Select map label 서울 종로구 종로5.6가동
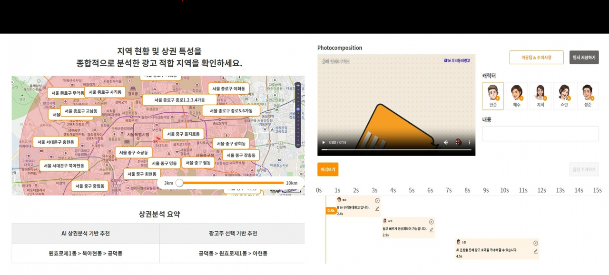 pyautogui.click(x=231, y=111)
